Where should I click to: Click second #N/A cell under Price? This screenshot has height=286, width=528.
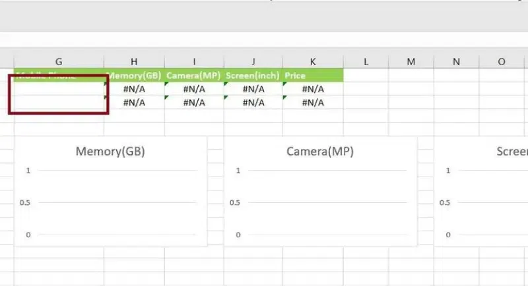[313, 103]
